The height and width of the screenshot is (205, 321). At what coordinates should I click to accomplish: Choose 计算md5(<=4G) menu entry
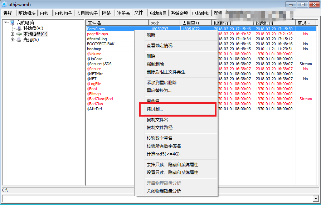click(x=176, y=154)
